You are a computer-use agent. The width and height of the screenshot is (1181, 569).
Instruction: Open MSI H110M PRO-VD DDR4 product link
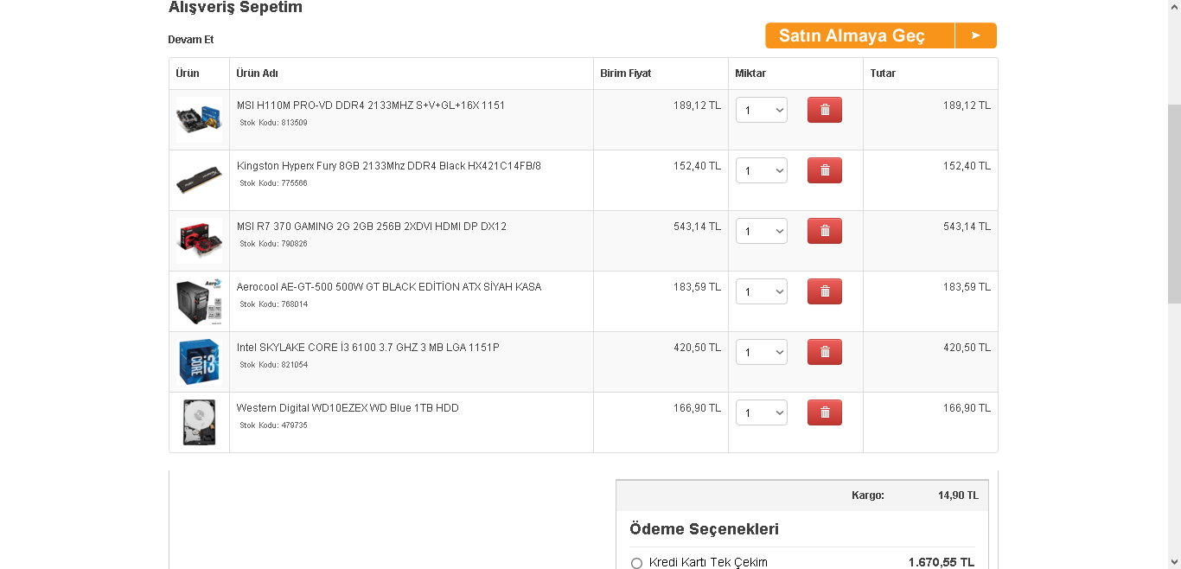[371, 105]
